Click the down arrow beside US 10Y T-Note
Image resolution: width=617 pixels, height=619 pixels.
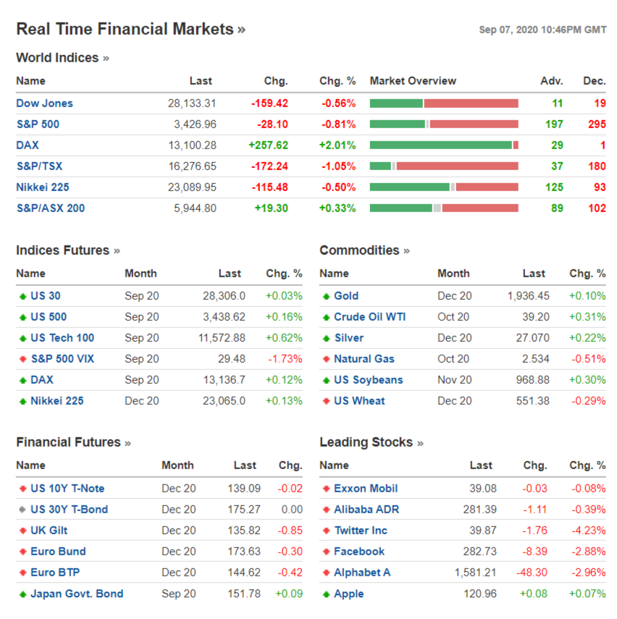click(23, 489)
